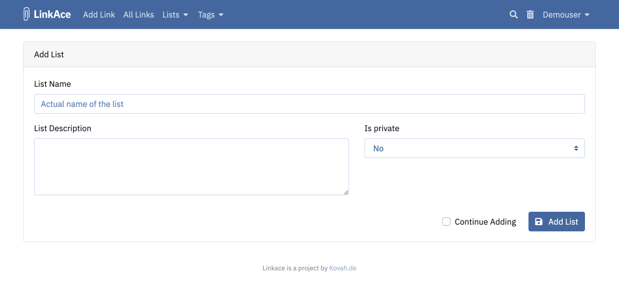Click the caret beside Lists menu
Screen dimensions: 619x298
point(186,15)
